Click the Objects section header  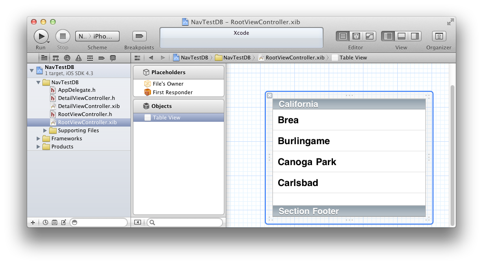click(179, 106)
